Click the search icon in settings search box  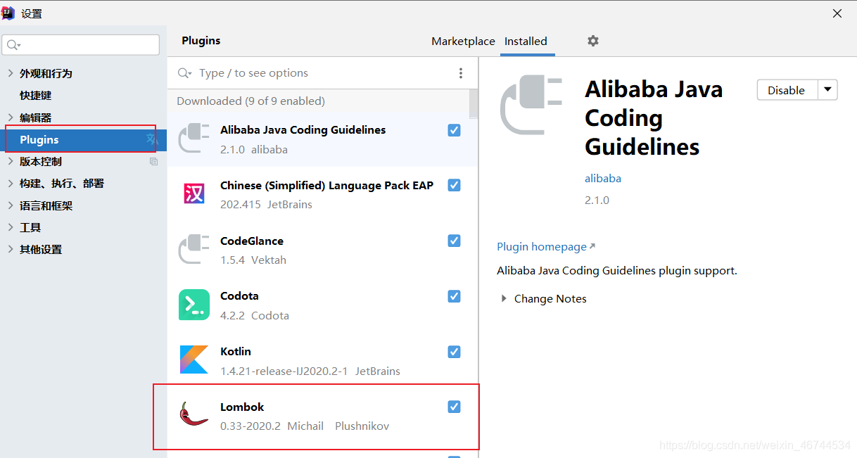point(13,45)
